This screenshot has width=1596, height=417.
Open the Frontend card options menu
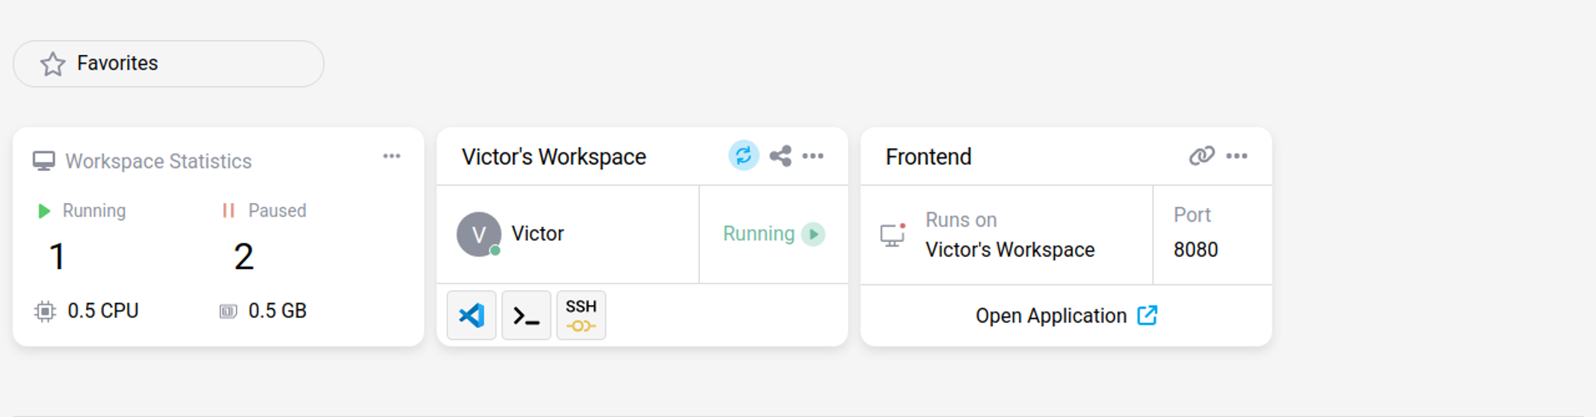1237,156
